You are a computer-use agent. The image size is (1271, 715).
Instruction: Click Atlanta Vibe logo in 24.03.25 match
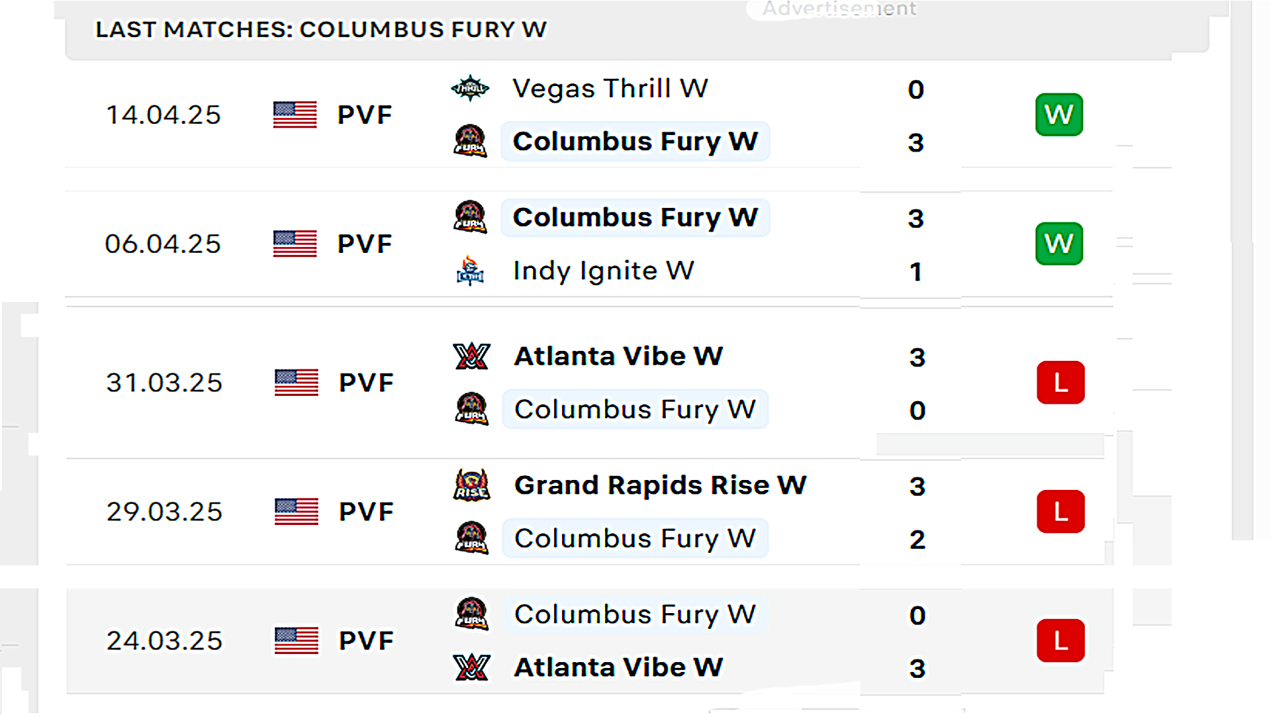(x=472, y=667)
